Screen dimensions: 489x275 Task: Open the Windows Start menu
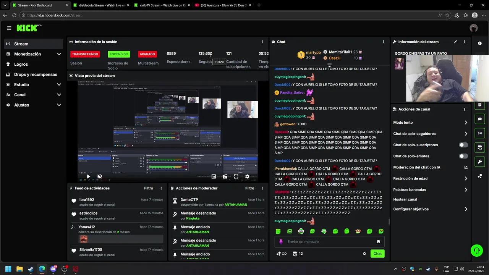[x=8, y=269]
